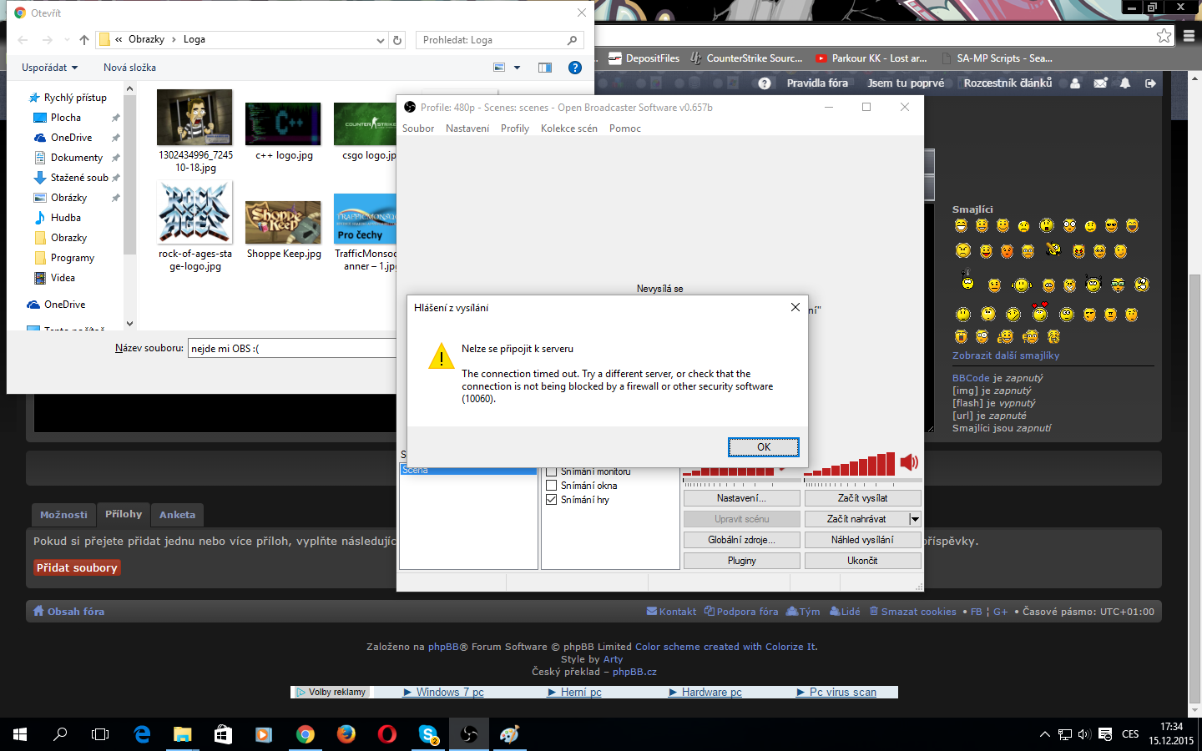
Task: Adjust the desktop volume meter in OBS
Action: 850,466
